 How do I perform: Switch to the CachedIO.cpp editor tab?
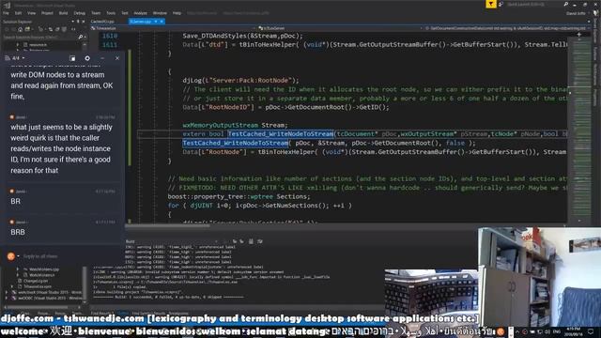[x=102, y=22]
